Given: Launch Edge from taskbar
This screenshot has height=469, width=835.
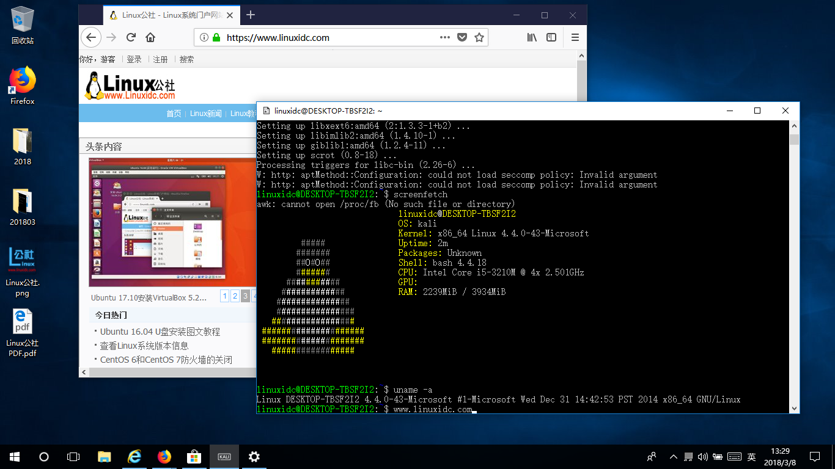Looking at the screenshot, I should coord(134,457).
